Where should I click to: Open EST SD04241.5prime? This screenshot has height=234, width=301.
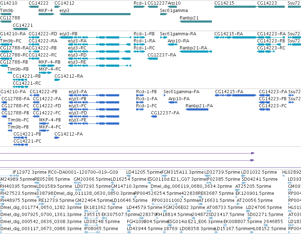click(260, 179)
